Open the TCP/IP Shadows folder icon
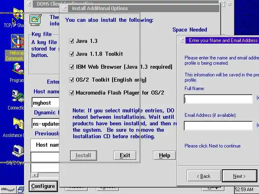 pyautogui.click(x=18, y=15)
